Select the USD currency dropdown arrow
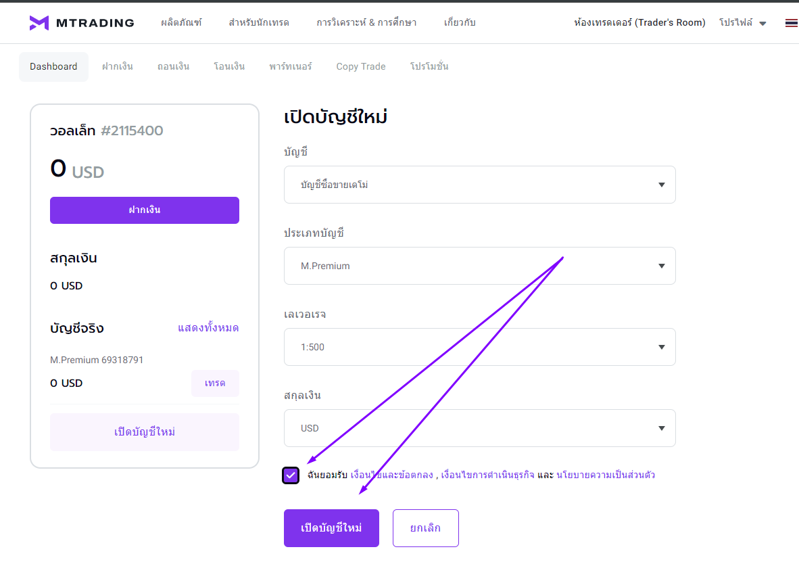 pyautogui.click(x=661, y=428)
